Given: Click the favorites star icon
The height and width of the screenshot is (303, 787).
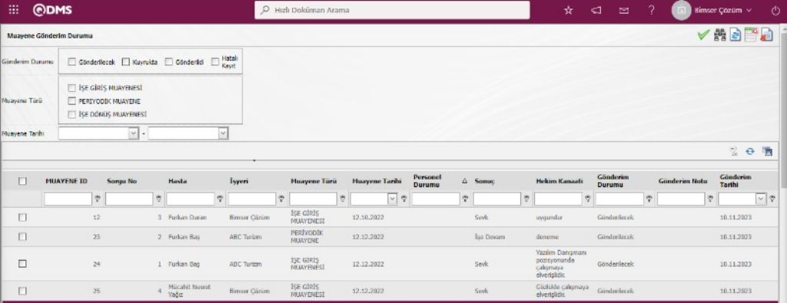Looking at the screenshot, I should (x=568, y=10).
